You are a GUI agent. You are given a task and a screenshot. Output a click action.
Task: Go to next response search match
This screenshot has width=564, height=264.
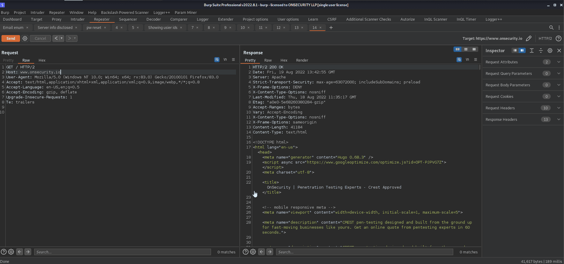click(270, 252)
